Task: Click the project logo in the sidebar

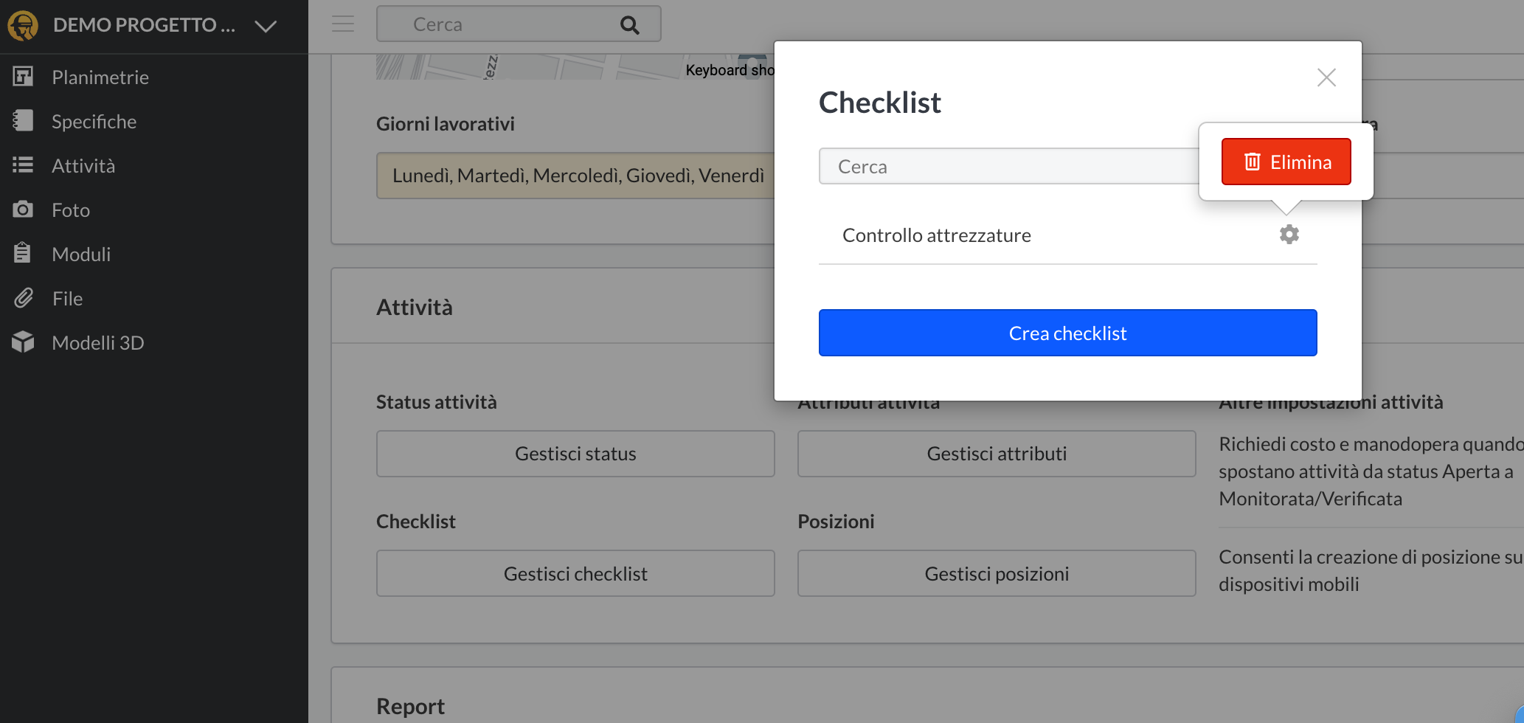Action: coord(24,25)
